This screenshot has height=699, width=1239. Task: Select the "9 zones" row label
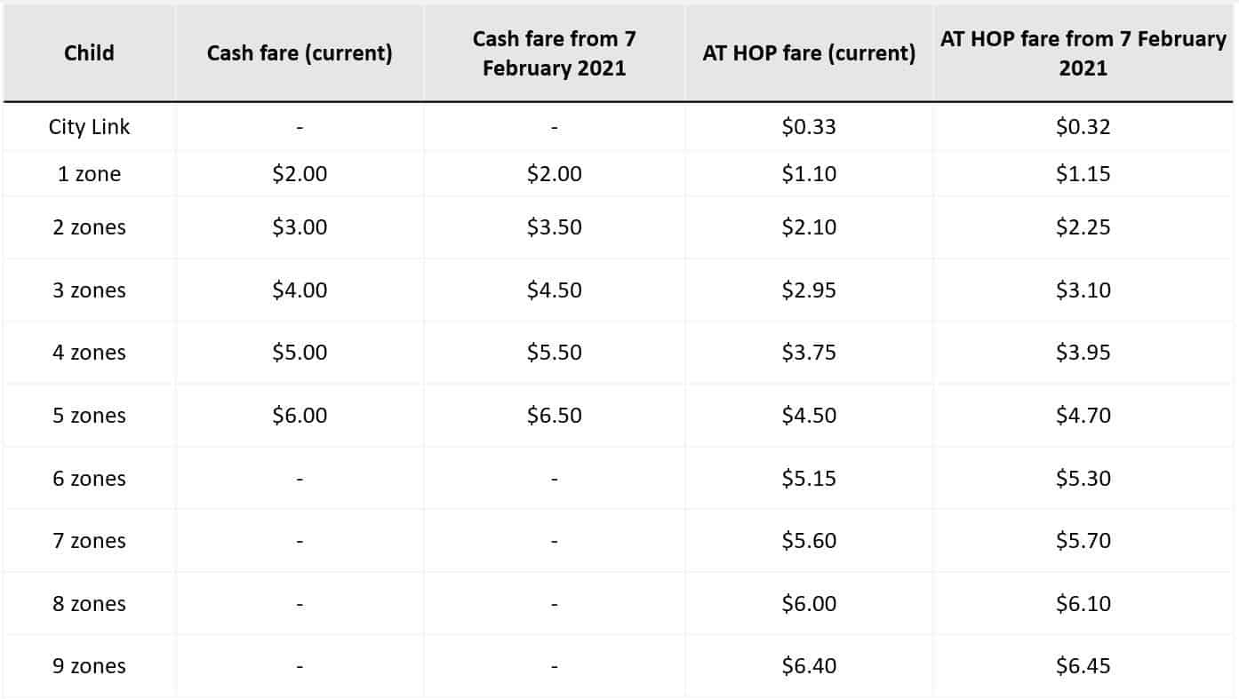(89, 666)
